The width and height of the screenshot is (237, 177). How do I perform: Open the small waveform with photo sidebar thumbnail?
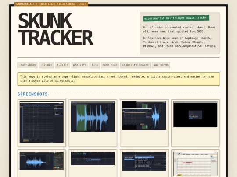[x=42, y=161]
